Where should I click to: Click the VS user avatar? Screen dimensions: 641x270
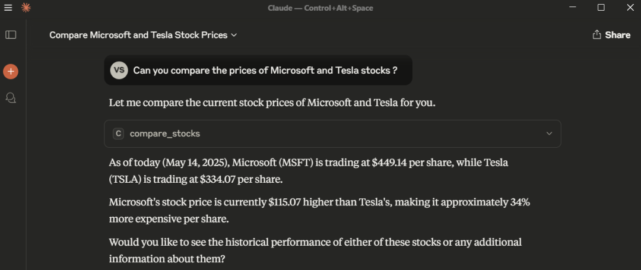(119, 71)
